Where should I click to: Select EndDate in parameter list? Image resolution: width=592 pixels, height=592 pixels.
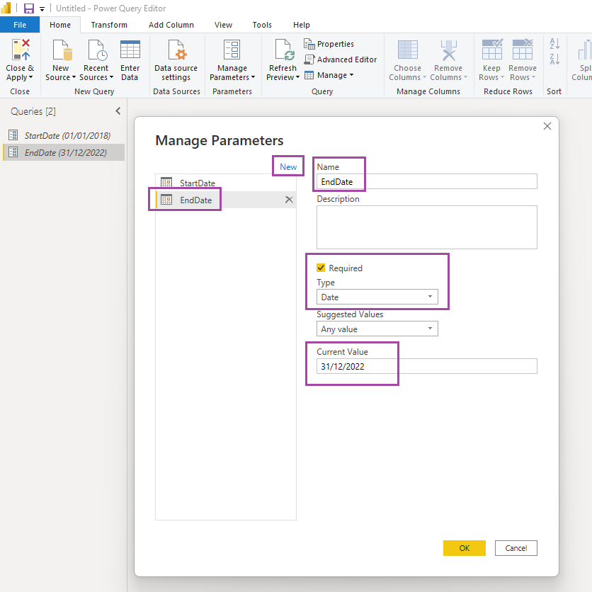[225, 200]
